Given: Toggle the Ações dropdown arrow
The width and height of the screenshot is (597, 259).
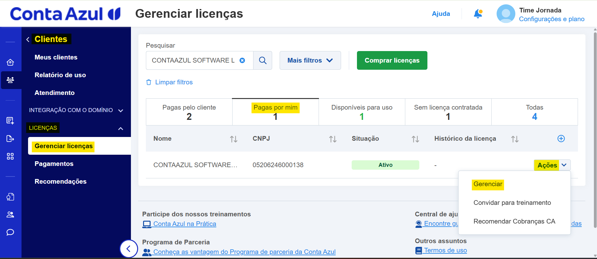Looking at the screenshot, I should pos(564,165).
